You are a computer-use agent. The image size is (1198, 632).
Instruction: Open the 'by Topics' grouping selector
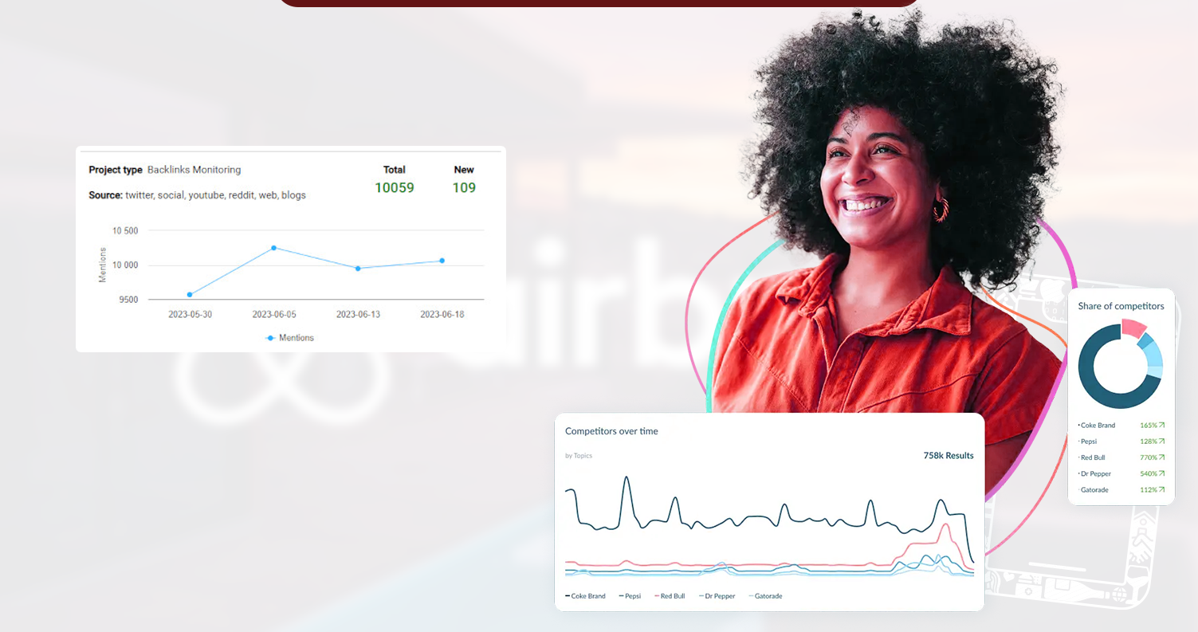pos(579,456)
